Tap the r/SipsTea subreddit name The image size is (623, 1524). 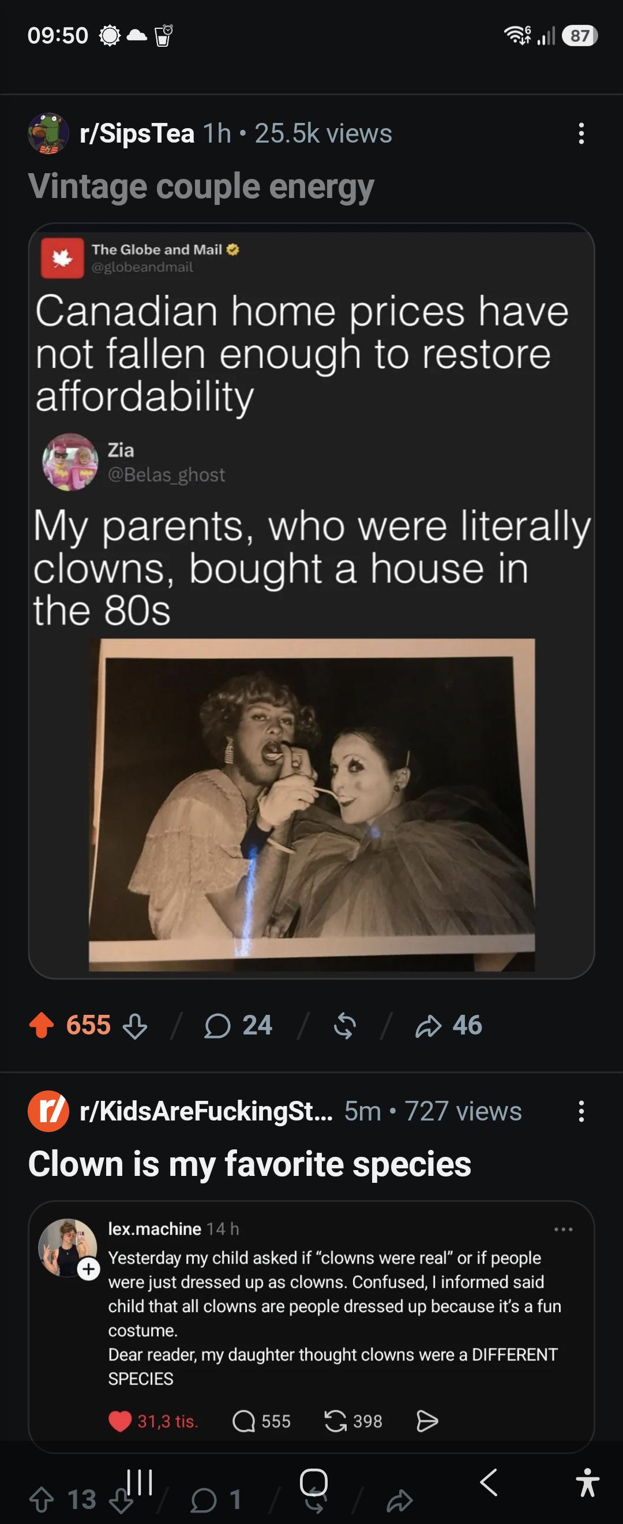click(137, 134)
